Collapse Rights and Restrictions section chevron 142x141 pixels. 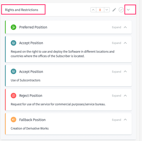(128, 10)
